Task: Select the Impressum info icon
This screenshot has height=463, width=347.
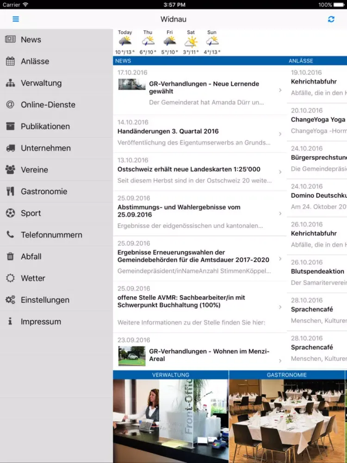Action: 10,321
